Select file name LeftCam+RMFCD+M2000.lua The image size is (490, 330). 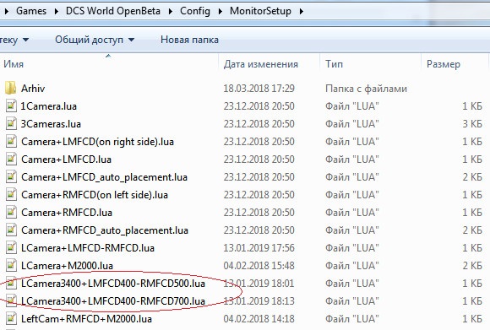point(86,319)
